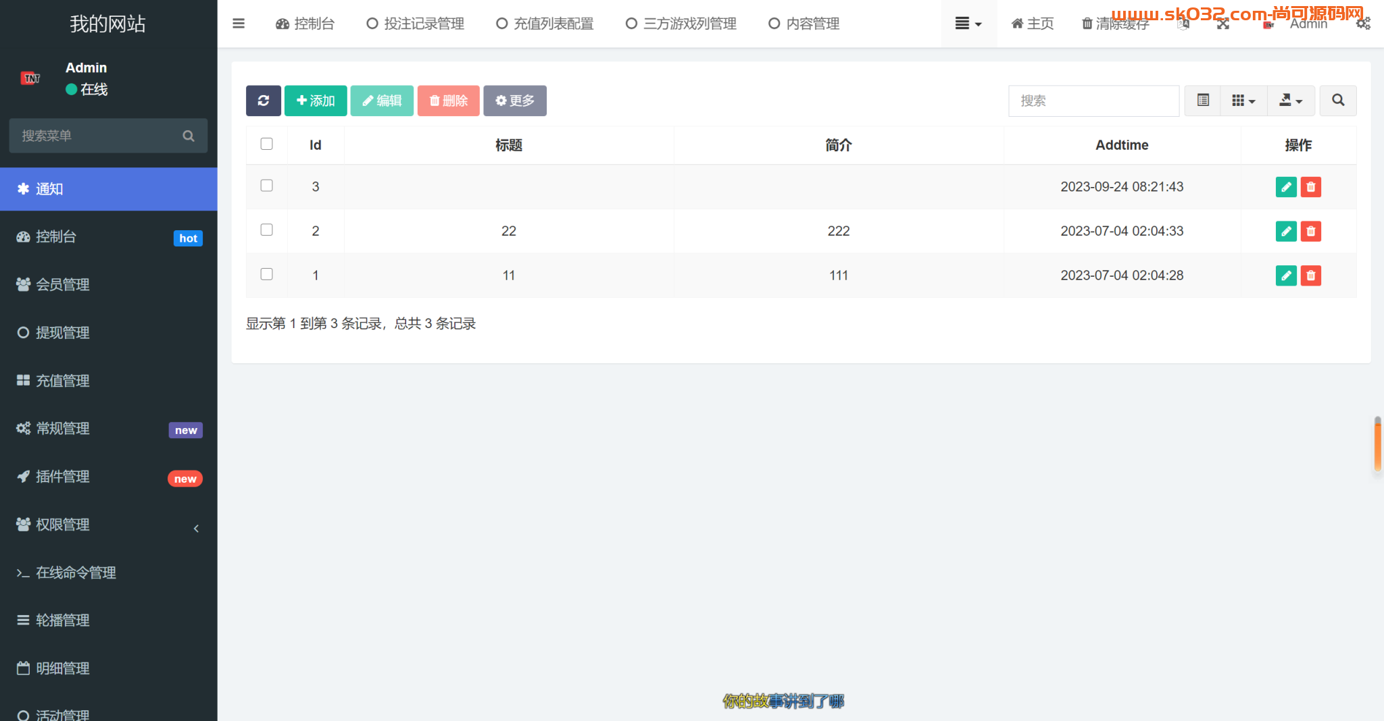Viewport: 1384px width, 721px height.
Task: Click the Id column header
Action: tap(316, 145)
